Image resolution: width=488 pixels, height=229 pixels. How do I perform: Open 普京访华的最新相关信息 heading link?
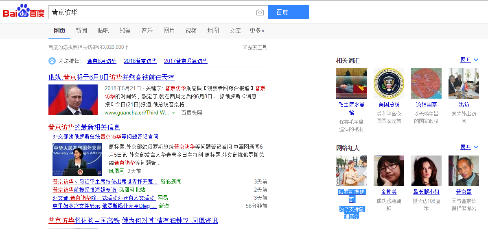[84, 127]
